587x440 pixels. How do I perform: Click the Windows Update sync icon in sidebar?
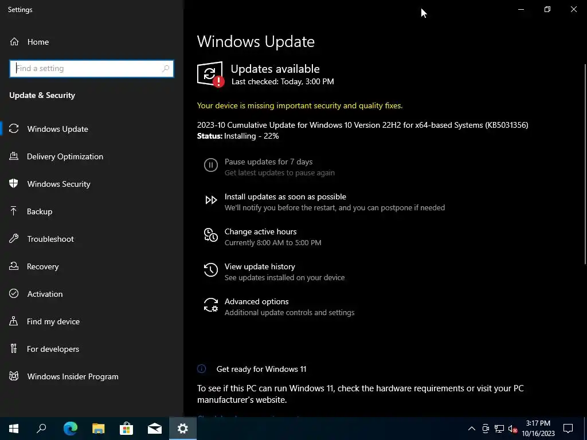[14, 129]
